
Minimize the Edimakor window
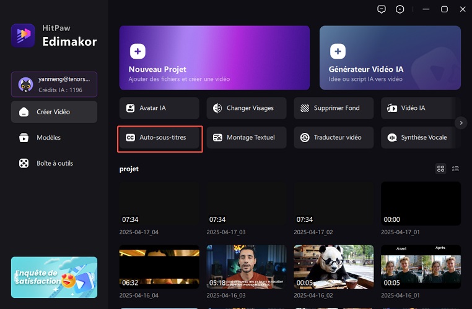(x=426, y=9)
